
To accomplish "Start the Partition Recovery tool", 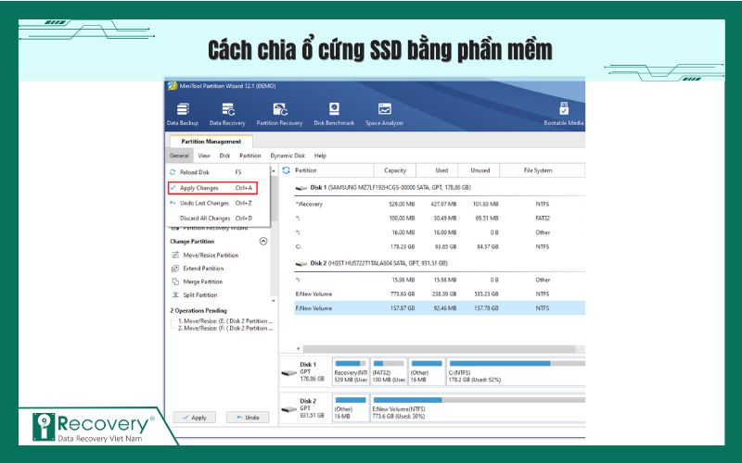I will (x=279, y=114).
